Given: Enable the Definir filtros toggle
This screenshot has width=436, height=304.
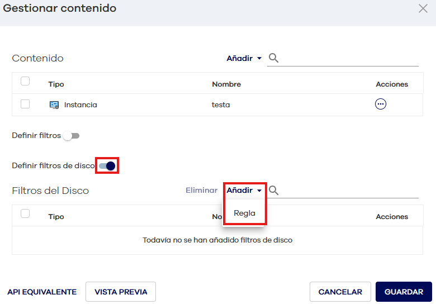Looking at the screenshot, I should click(72, 136).
